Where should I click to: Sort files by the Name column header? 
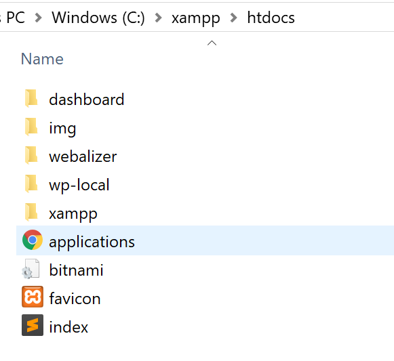[x=42, y=59]
